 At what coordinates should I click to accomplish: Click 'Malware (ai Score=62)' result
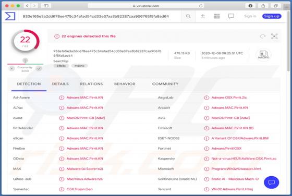[x=84, y=169]
